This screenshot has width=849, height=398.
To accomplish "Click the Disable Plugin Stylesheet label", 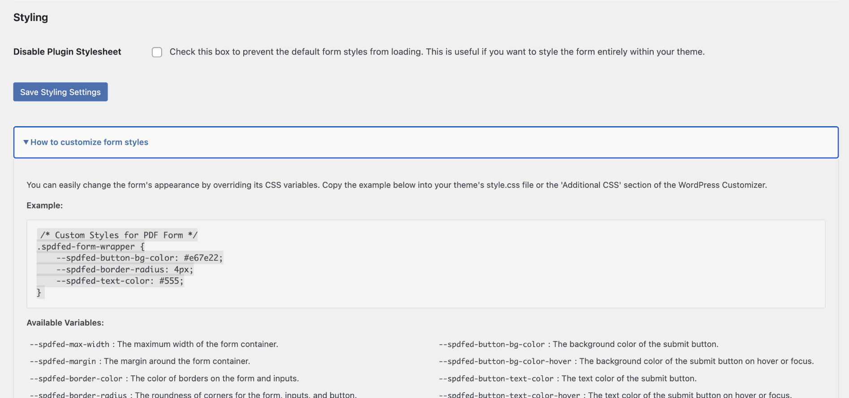I will [x=67, y=52].
